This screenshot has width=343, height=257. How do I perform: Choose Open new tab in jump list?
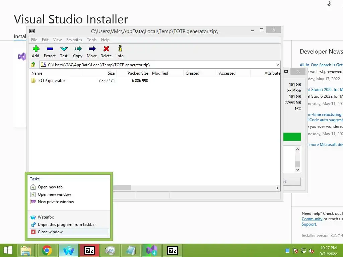(69, 187)
